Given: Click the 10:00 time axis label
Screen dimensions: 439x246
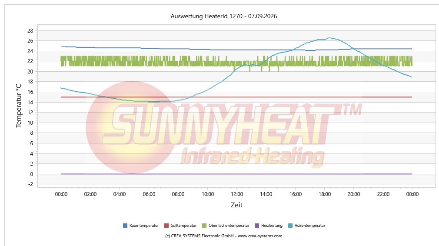Looking at the screenshot, I should (x=208, y=194).
